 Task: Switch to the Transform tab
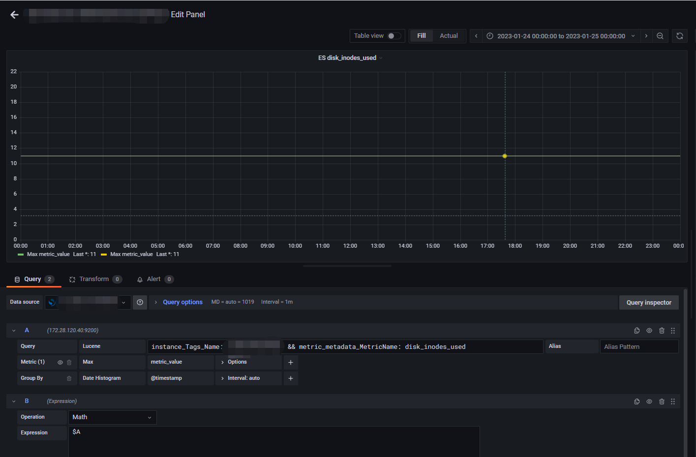pos(95,279)
